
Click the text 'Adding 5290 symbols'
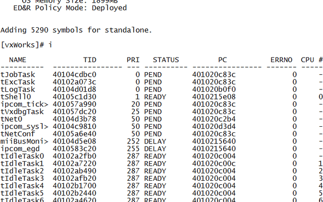(x=41, y=30)
